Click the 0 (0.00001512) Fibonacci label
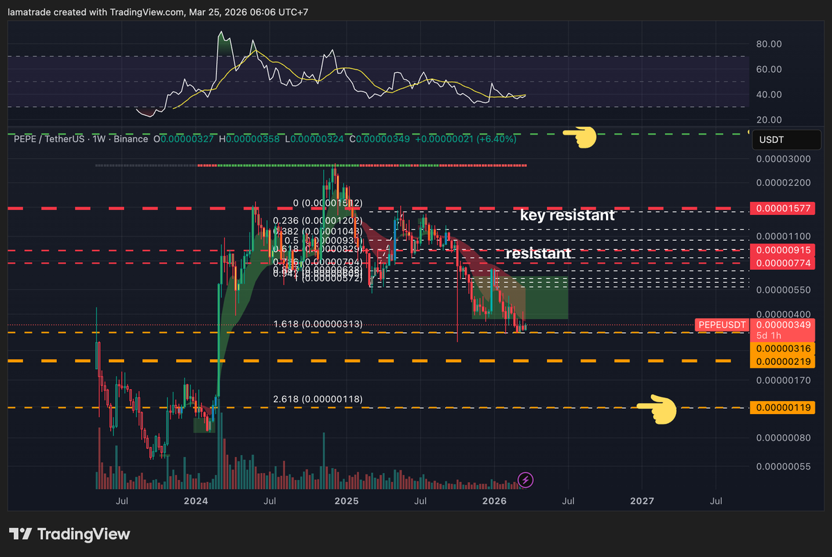832x557 pixels. pos(328,203)
